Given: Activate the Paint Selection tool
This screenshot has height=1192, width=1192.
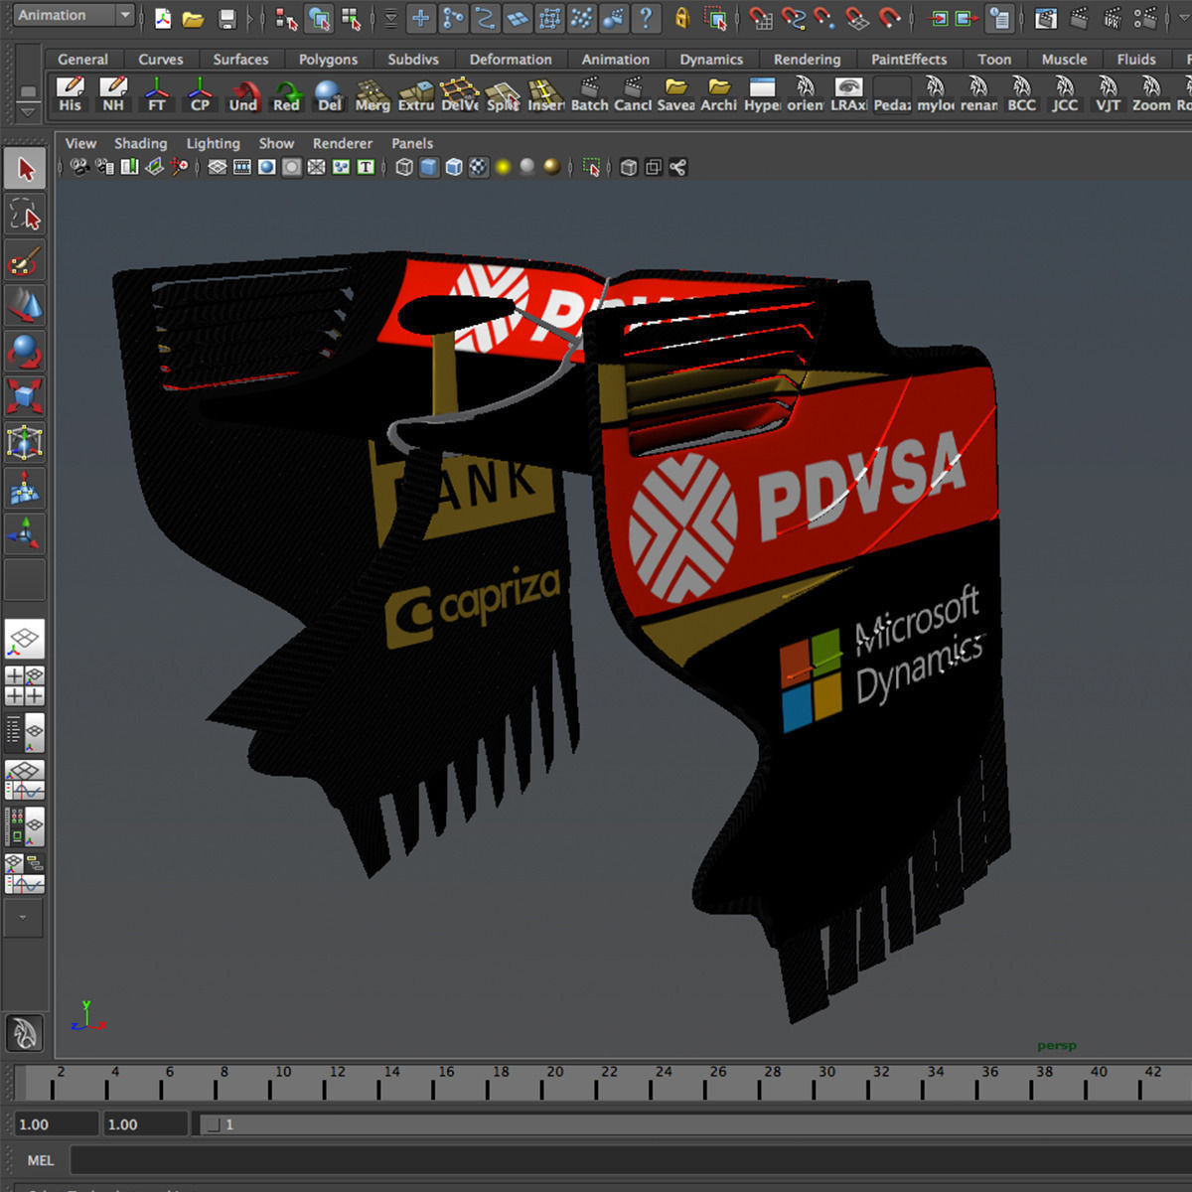Looking at the screenshot, I should coord(25,260).
